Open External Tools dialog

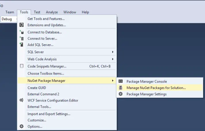click(x=67, y=107)
